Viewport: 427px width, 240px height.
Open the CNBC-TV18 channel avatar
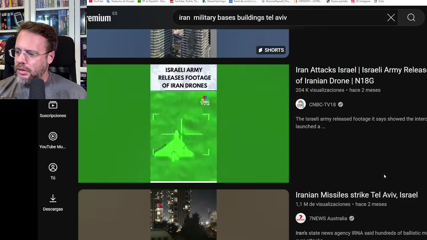(x=301, y=104)
